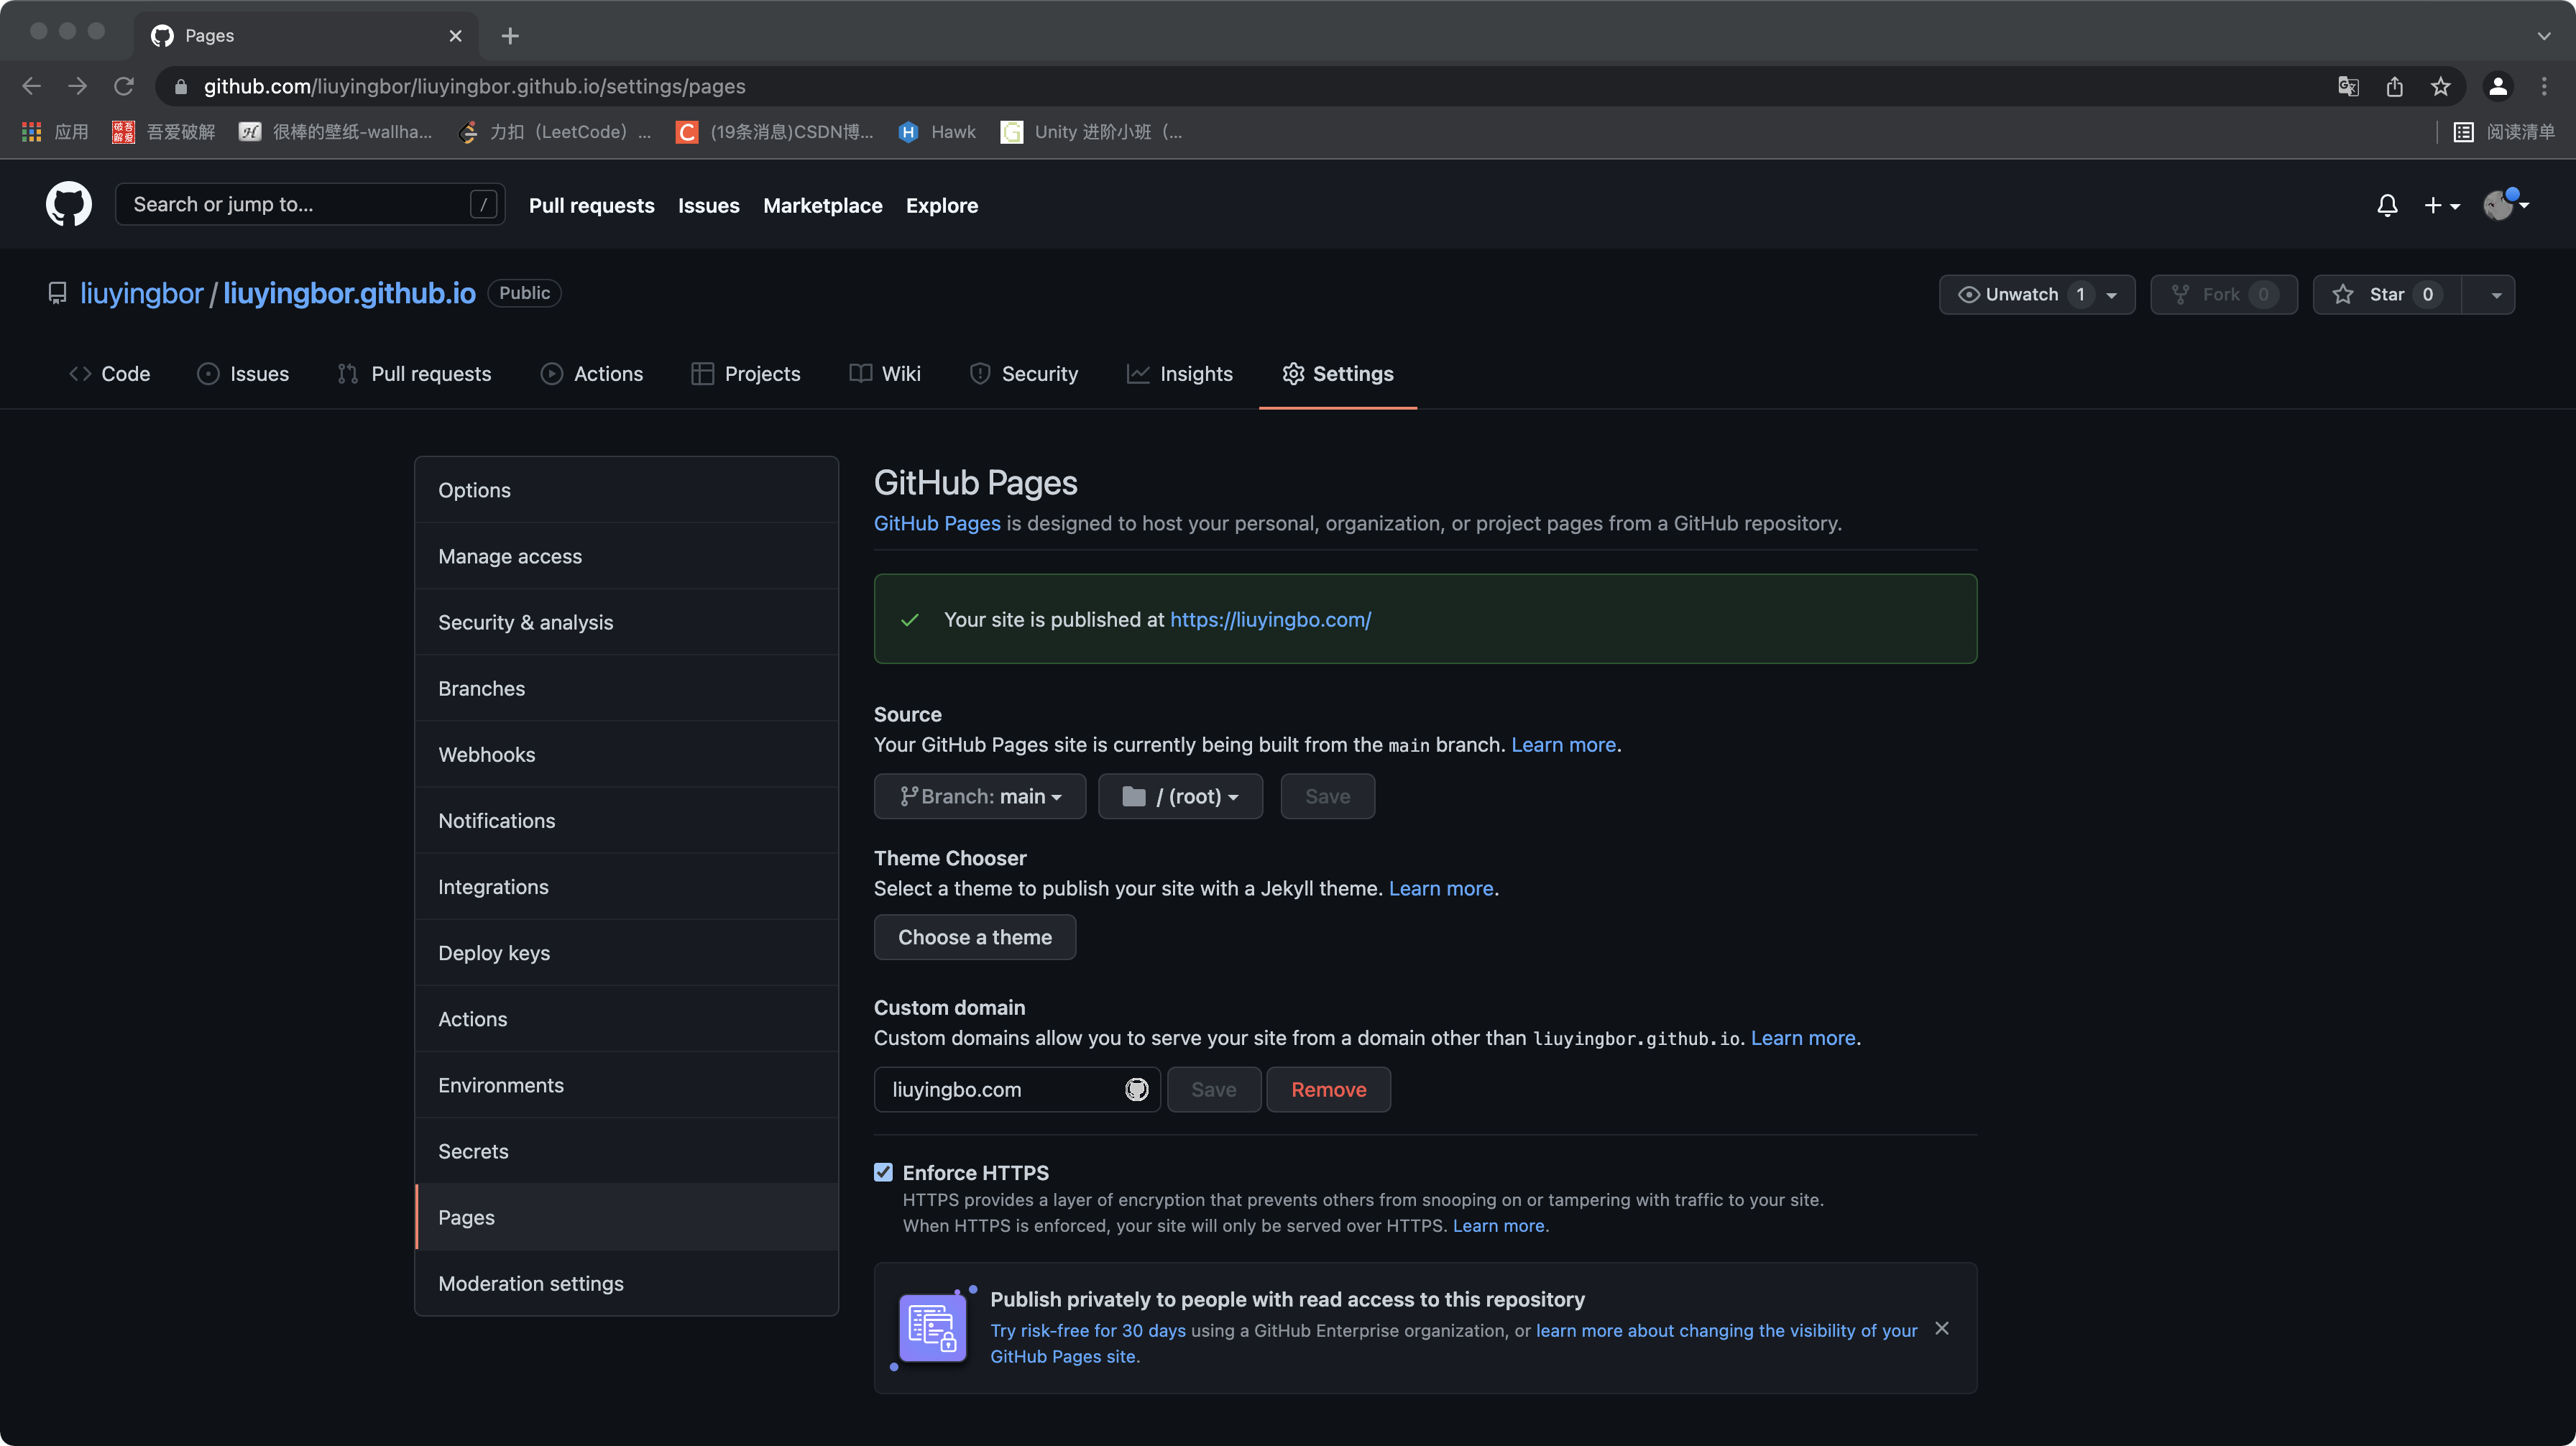
Task: Open Chrome three-dot menu
Action: coord(2544,86)
